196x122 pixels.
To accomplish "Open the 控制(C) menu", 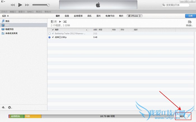I will [x=30, y=12].
